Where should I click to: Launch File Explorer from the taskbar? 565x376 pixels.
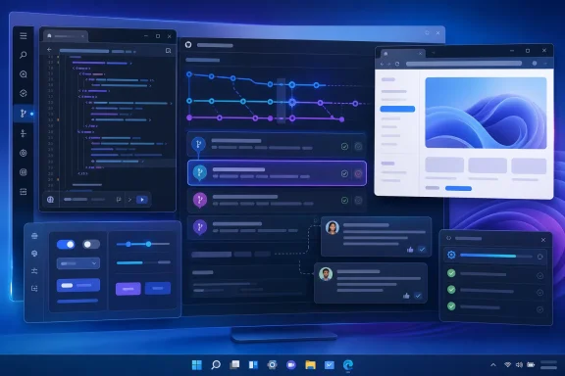pyautogui.click(x=310, y=365)
